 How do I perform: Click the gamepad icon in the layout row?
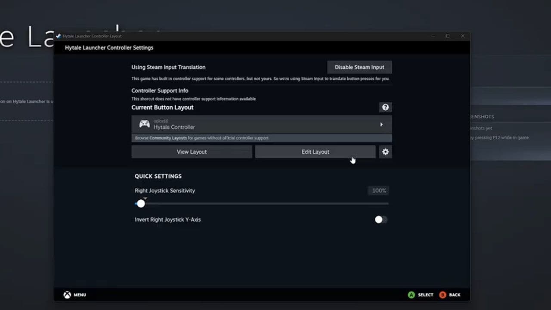click(144, 124)
